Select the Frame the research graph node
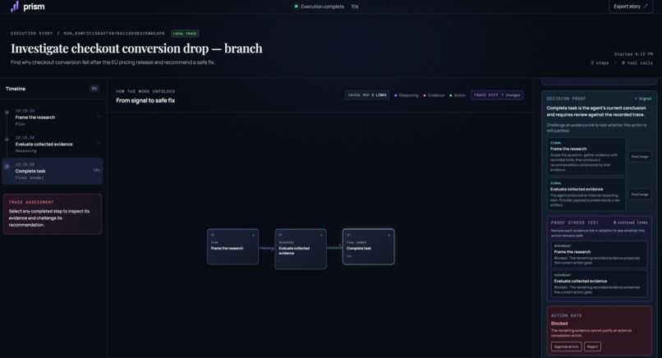Image resolution: width=662 pixels, height=358 pixels. [x=232, y=246]
